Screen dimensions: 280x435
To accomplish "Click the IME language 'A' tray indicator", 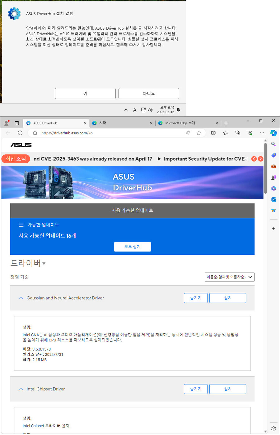I will [134, 110].
